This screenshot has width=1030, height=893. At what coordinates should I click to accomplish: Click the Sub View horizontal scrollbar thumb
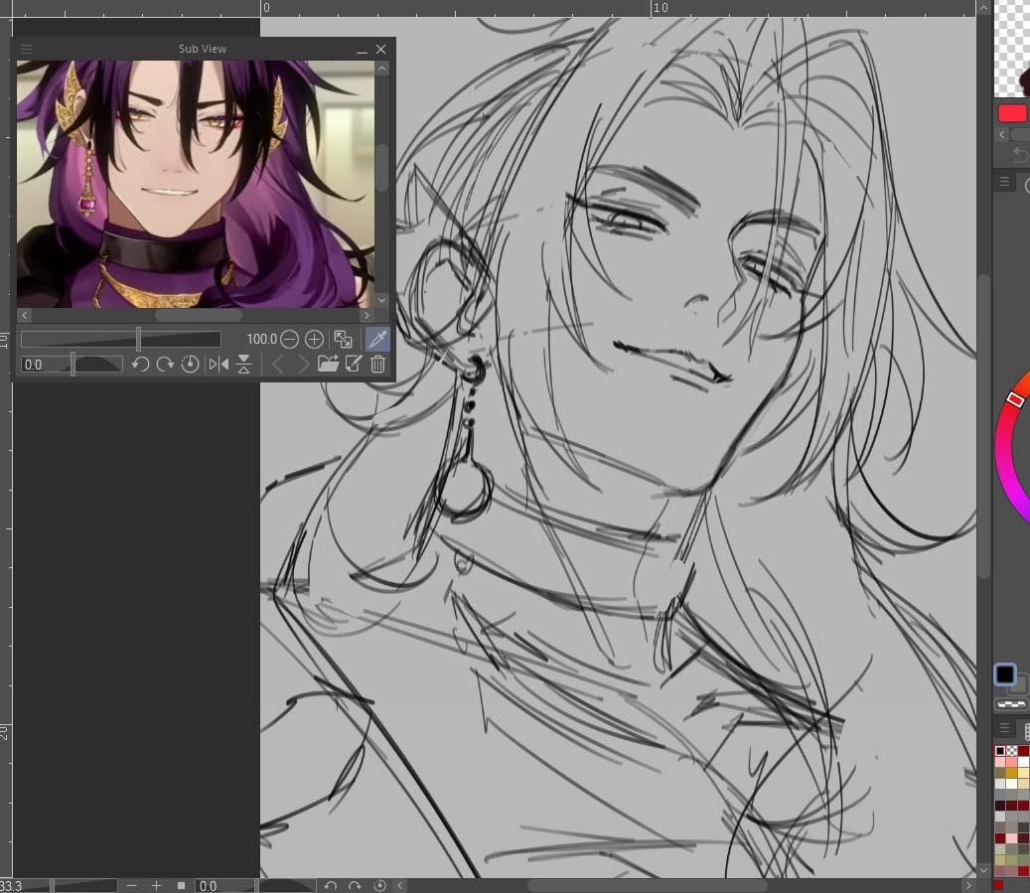click(x=199, y=316)
